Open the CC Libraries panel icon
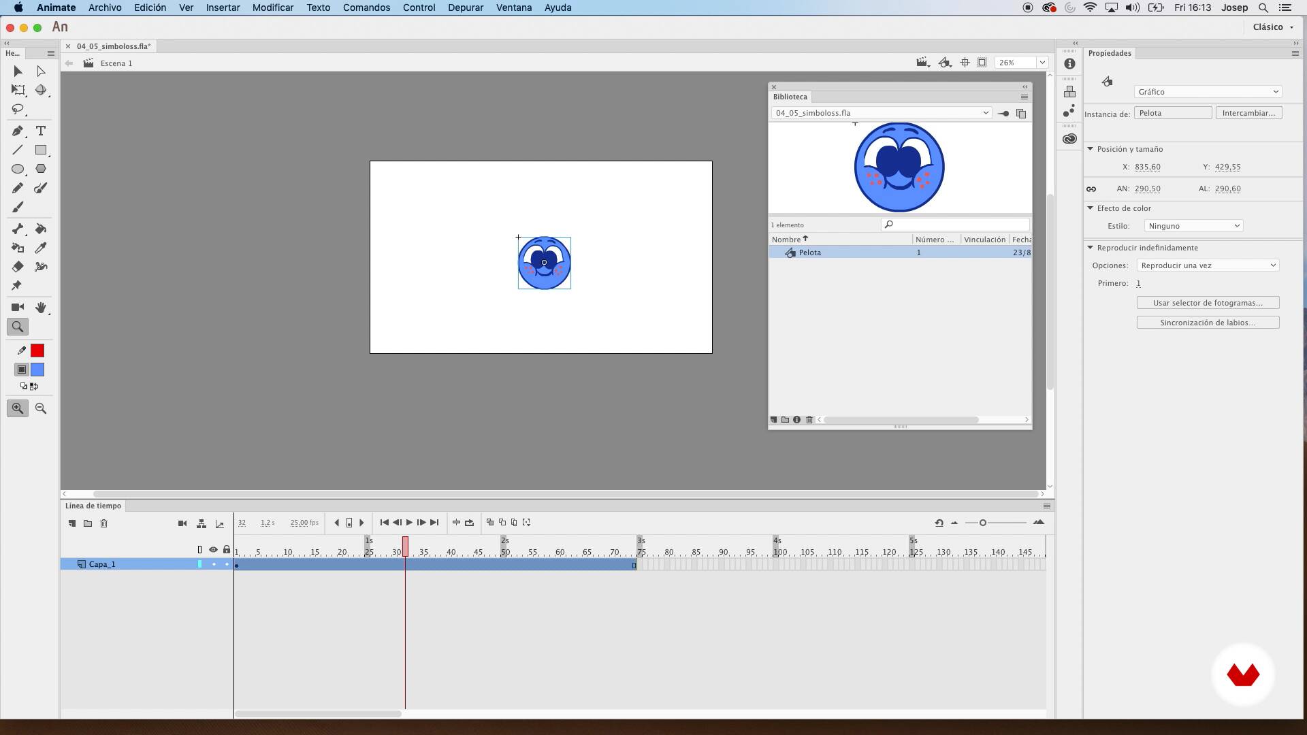This screenshot has height=735, width=1307. [1069, 139]
